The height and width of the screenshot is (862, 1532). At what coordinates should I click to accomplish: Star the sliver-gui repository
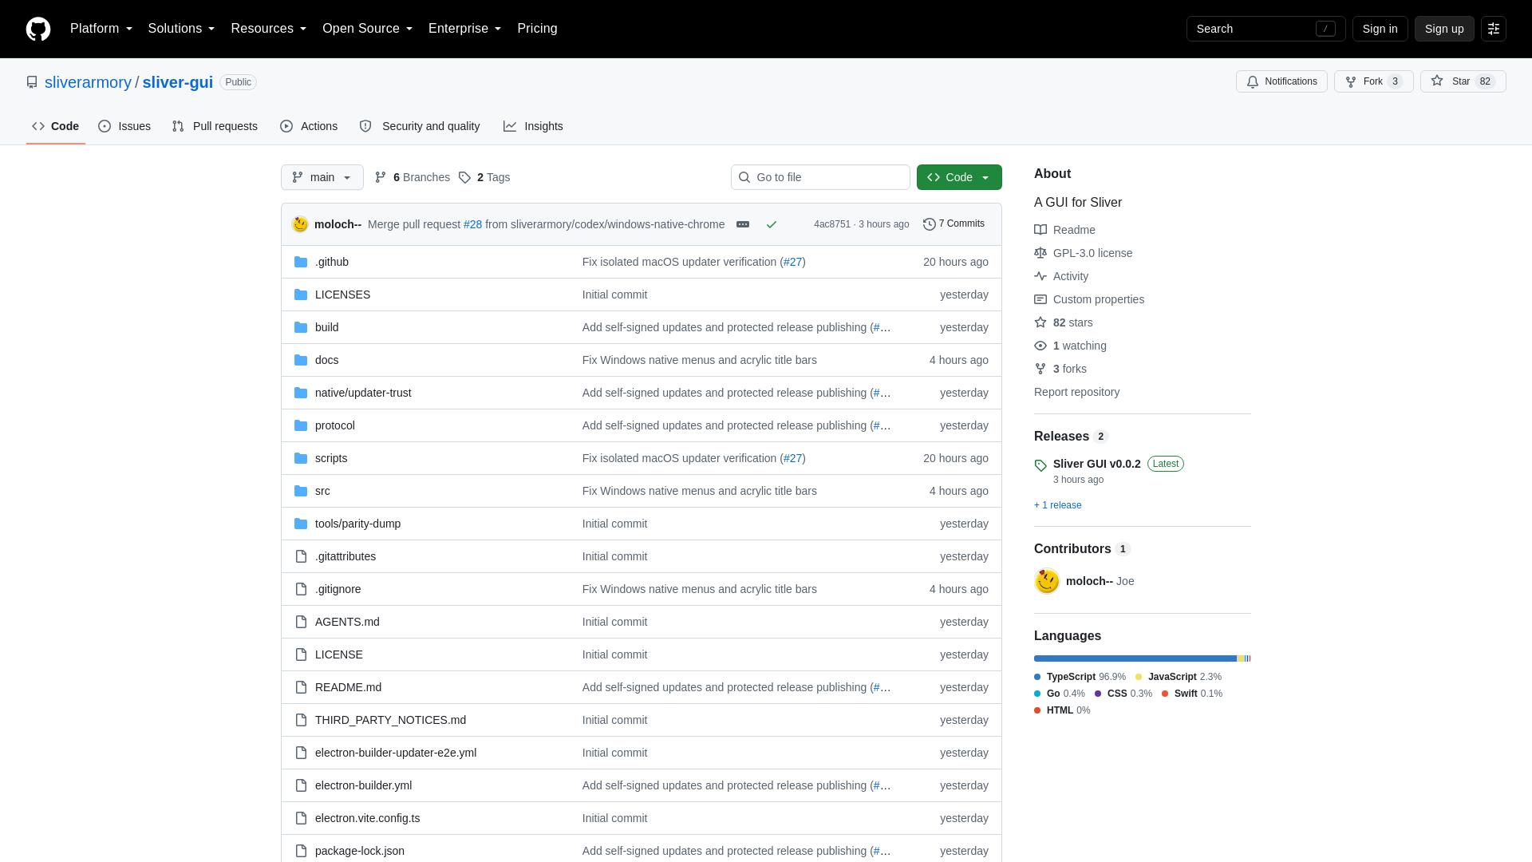(x=1463, y=81)
